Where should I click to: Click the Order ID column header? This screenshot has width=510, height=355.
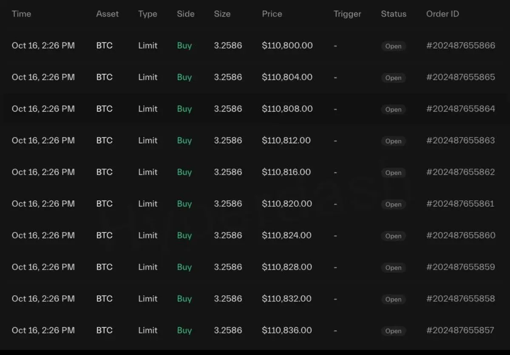[x=442, y=14]
